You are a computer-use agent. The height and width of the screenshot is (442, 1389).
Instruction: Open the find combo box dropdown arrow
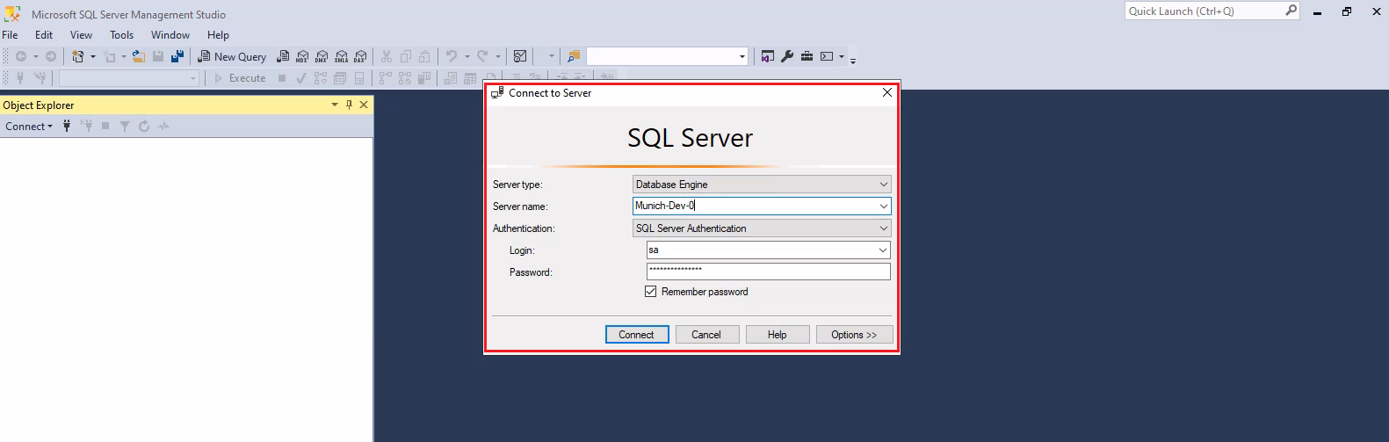pos(742,56)
